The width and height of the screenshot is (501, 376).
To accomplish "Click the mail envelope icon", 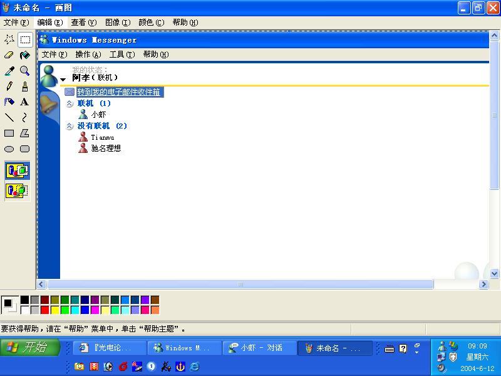I will pos(70,92).
